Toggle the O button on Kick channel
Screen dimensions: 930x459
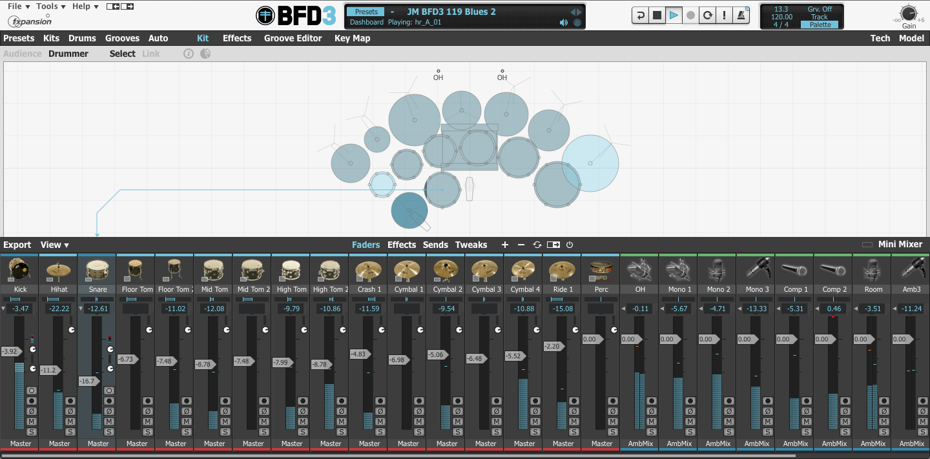[32, 391]
